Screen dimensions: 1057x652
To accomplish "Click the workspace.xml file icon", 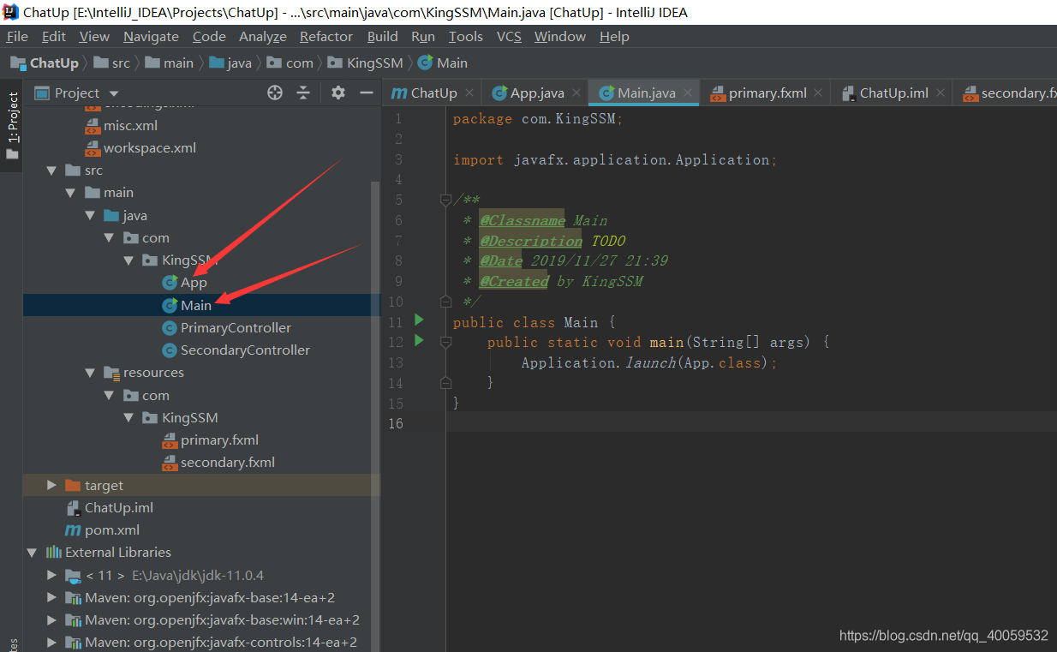I will (93, 148).
